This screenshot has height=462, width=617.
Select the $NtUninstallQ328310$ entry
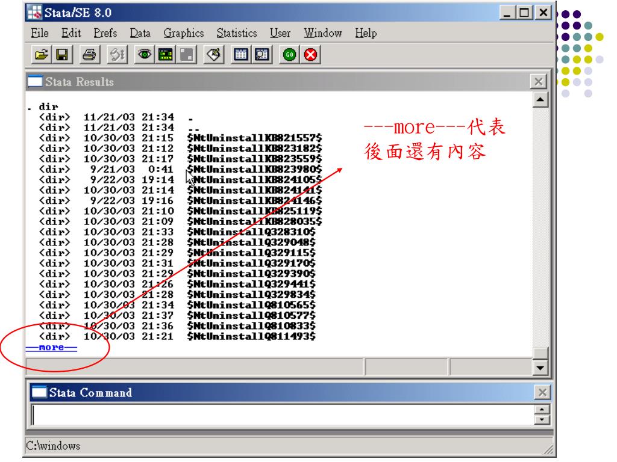coord(251,232)
